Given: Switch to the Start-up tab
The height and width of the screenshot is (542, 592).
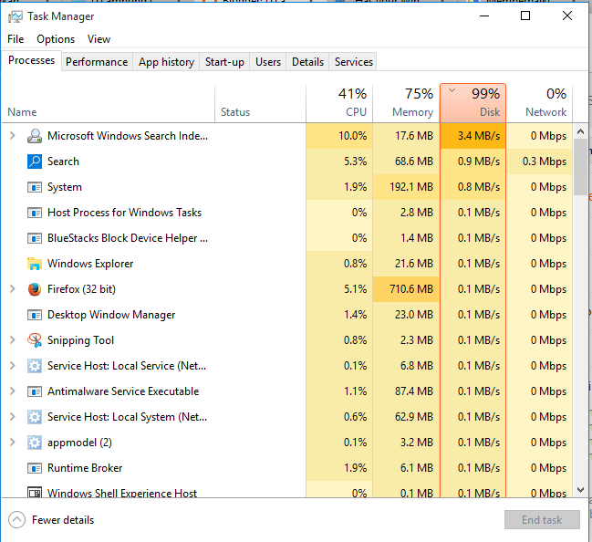Looking at the screenshot, I should pos(224,62).
